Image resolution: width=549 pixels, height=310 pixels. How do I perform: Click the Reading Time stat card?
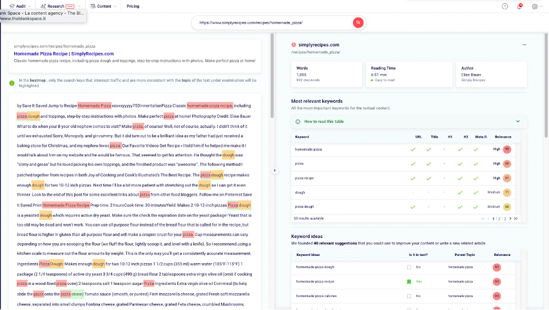[x=409, y=75]
